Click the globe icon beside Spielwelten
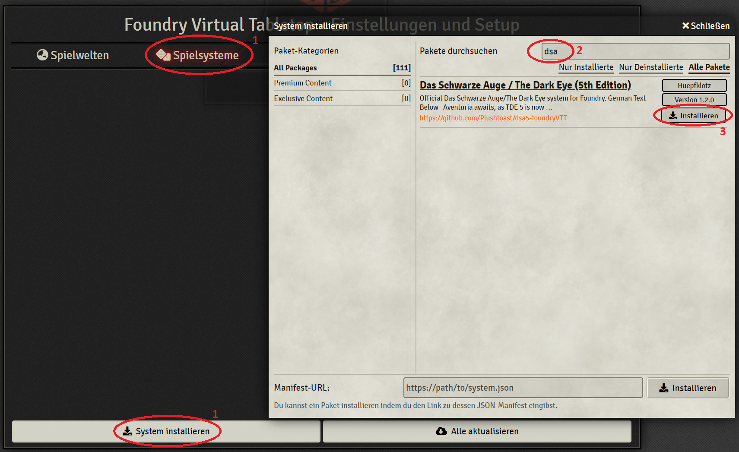The height and width of the screenshot is (452, 739). click(42, 55)
